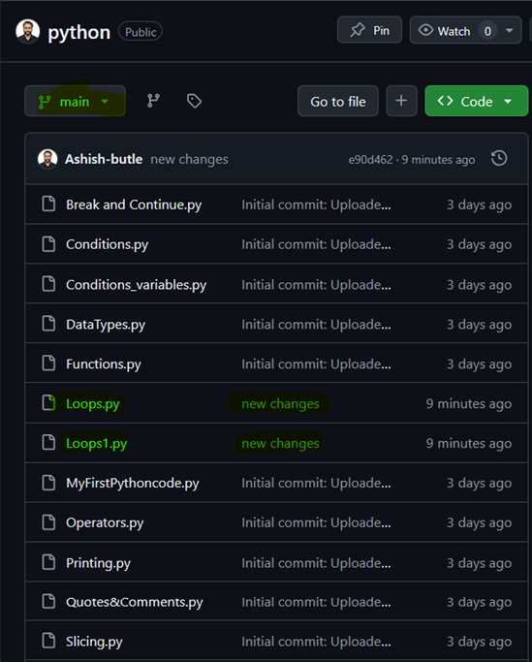Click the plus add file button
Viewport: 532px width, 662px height.
pyautogui.click(x=401, y=101)
